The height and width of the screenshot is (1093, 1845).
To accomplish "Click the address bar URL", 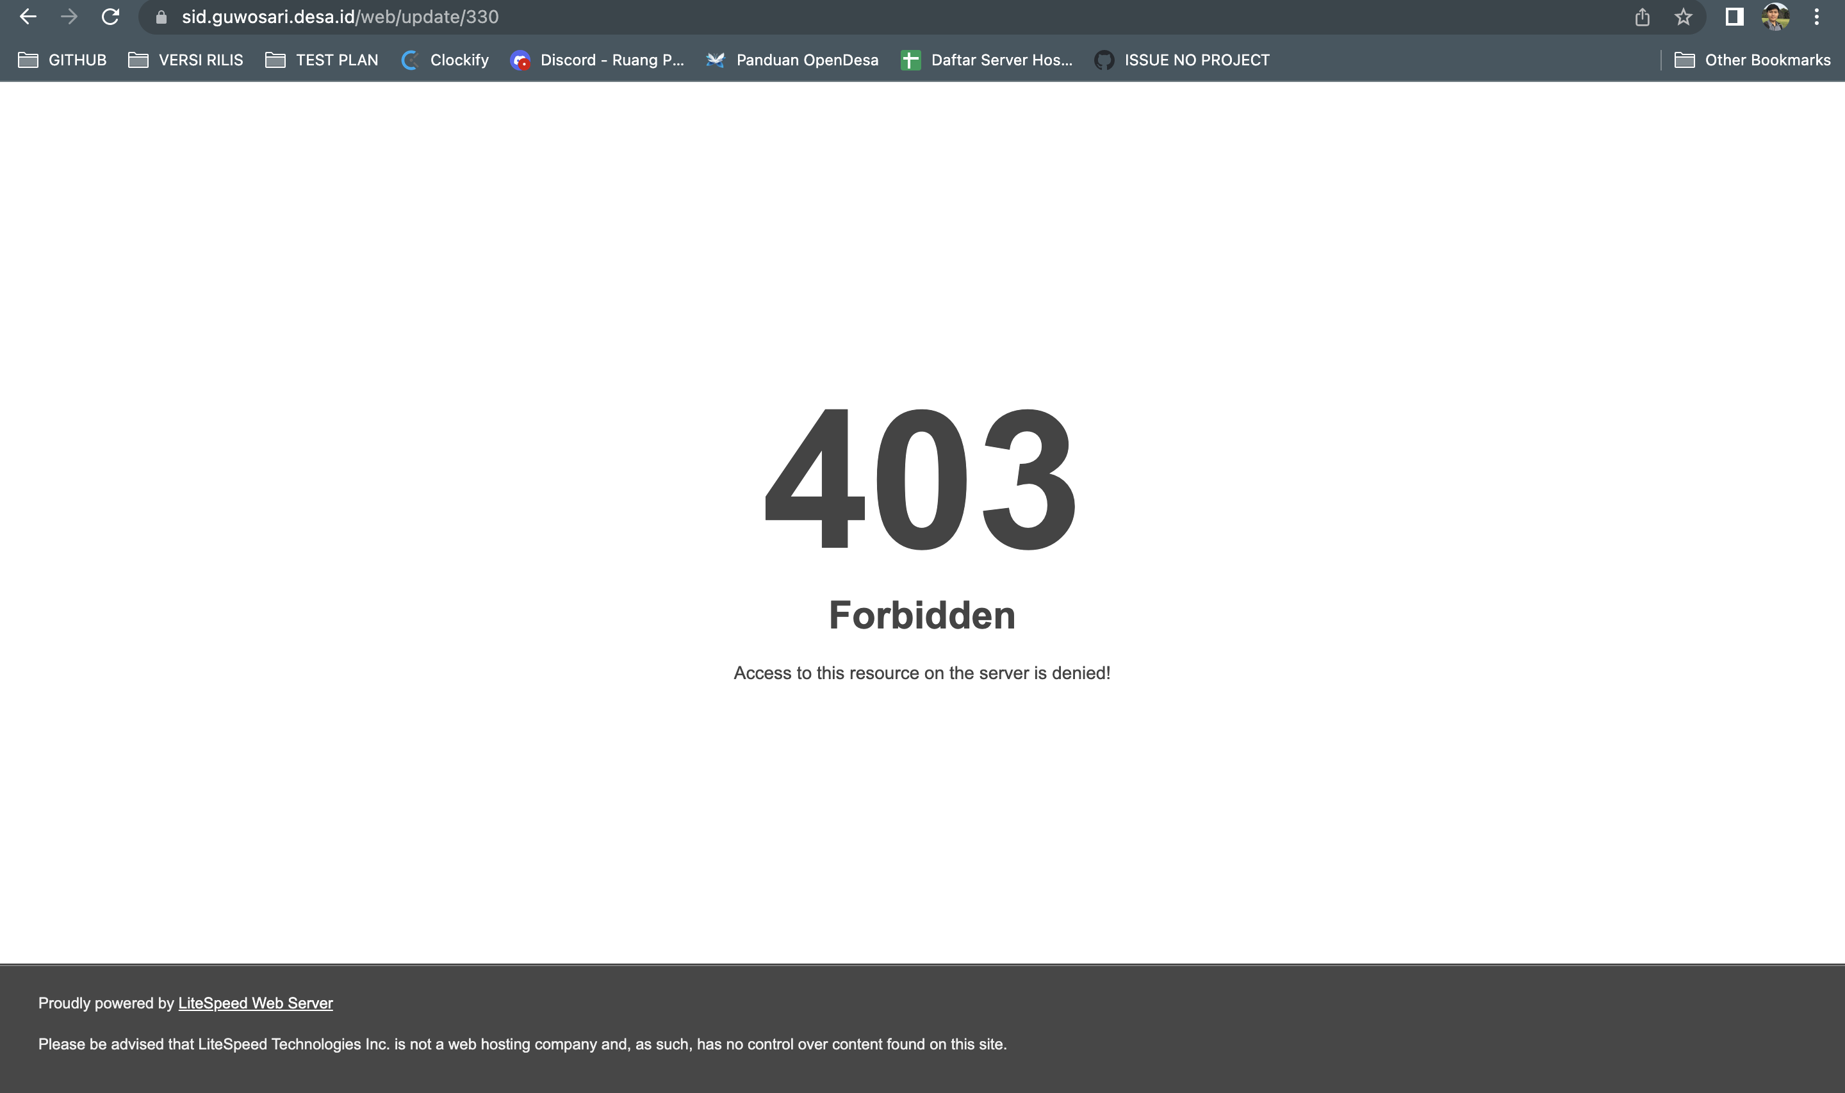I will (340, 17).
